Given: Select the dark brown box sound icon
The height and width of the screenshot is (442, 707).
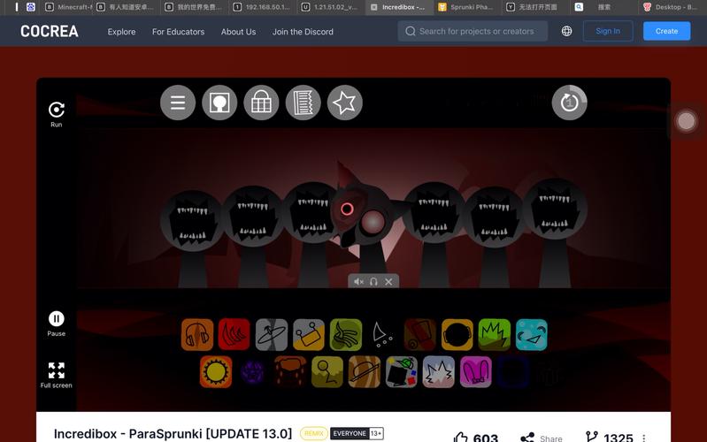Looking at the screenshot, I should click(420, 335).
